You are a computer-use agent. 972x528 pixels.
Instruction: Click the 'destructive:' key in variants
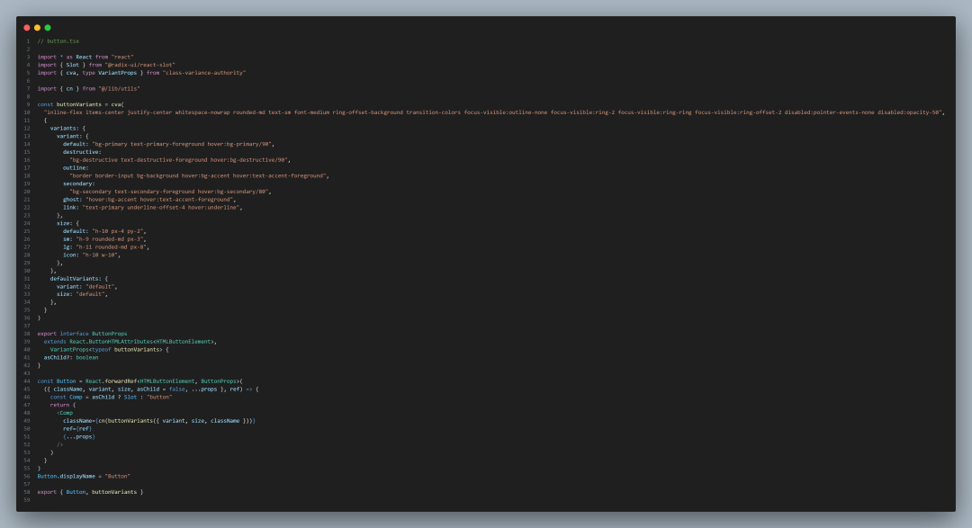tap(82, 152)
